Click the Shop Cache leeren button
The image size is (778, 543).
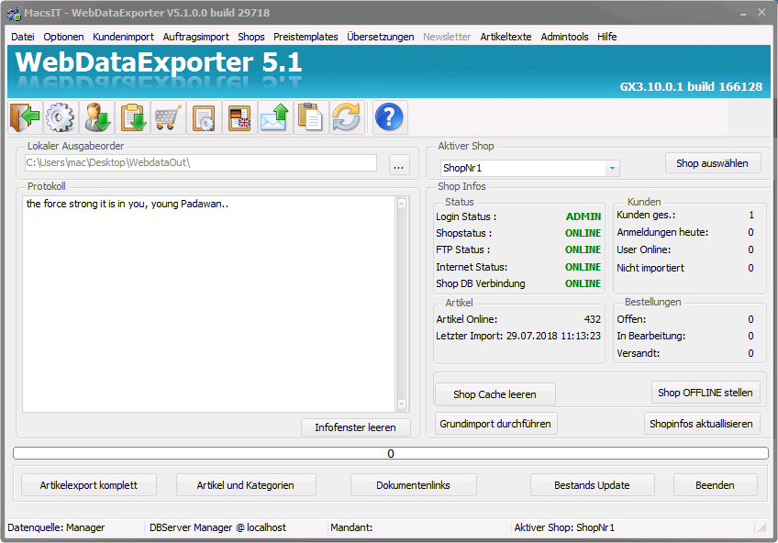tap(495, 394)
